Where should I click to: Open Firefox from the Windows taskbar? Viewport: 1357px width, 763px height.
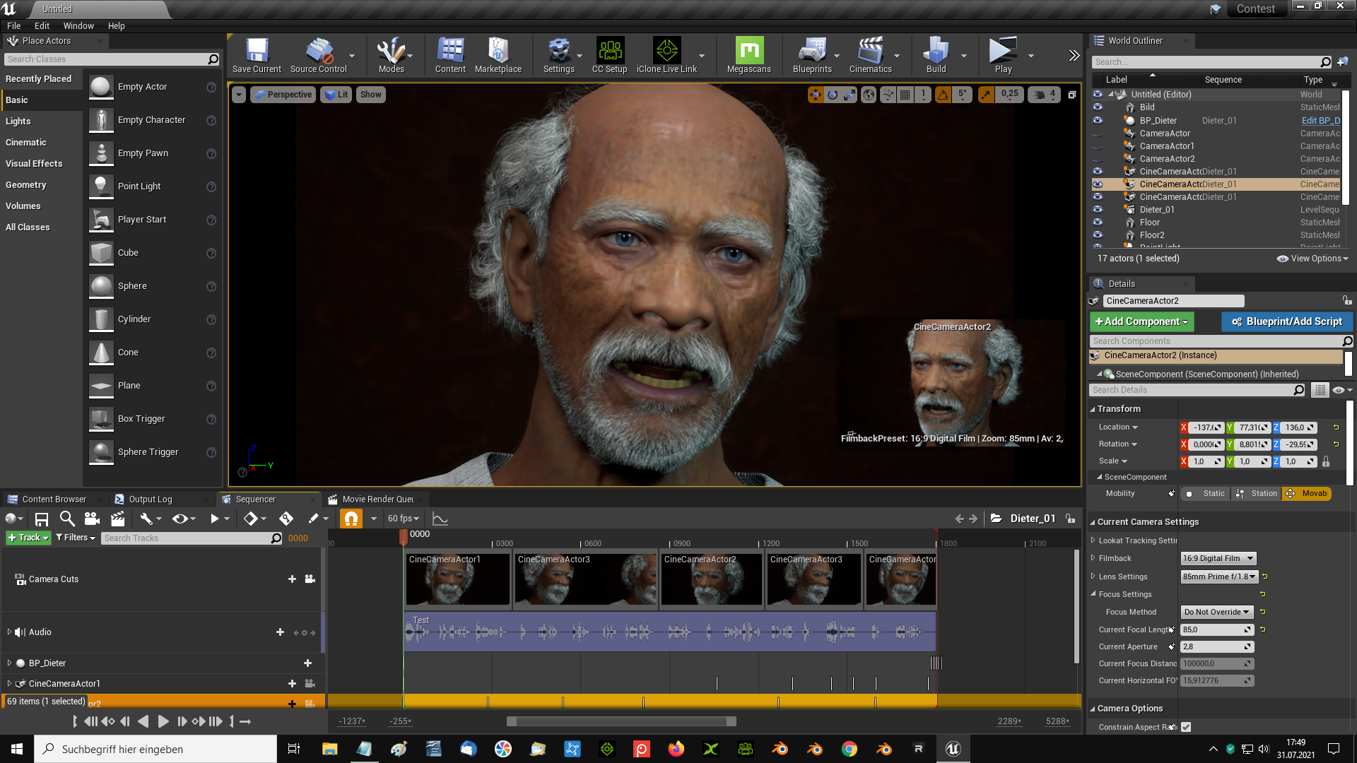click(676, 749)
